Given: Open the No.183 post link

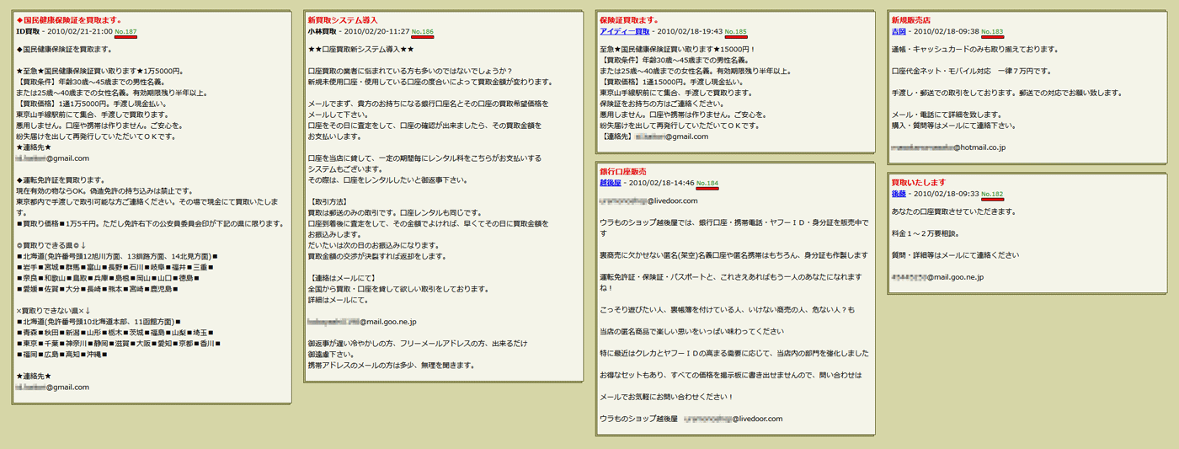Looking at the screenshot, I should click(992, 31).
